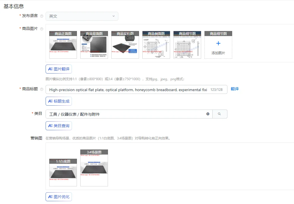The width and height of the screenshot is (294, 204).
Task: Select the filled 商品细节图 thumbnail
Action: pyautogui.click(x=187, y=45)
